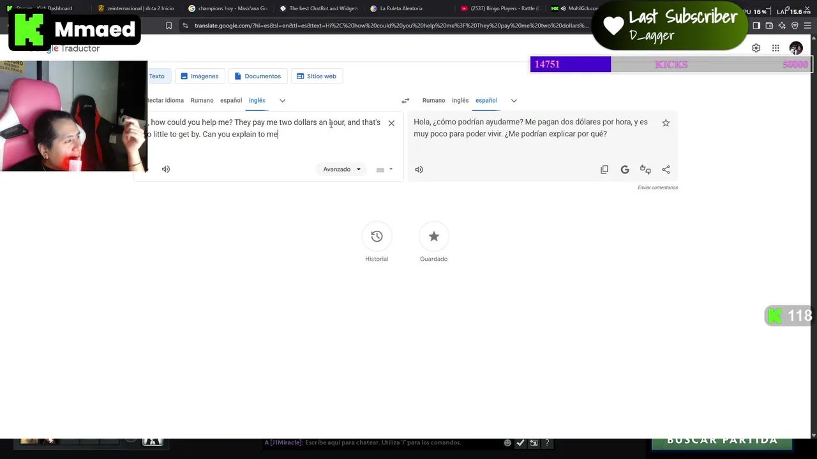Image resolution: width=817 pixels, height=459 pixels.
Task: Choose español as source language
Action: 231,101
